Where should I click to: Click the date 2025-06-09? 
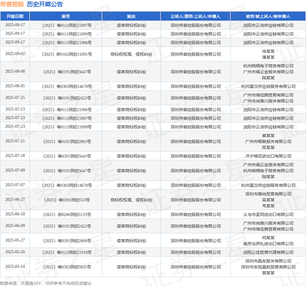(x=15, y=226)
